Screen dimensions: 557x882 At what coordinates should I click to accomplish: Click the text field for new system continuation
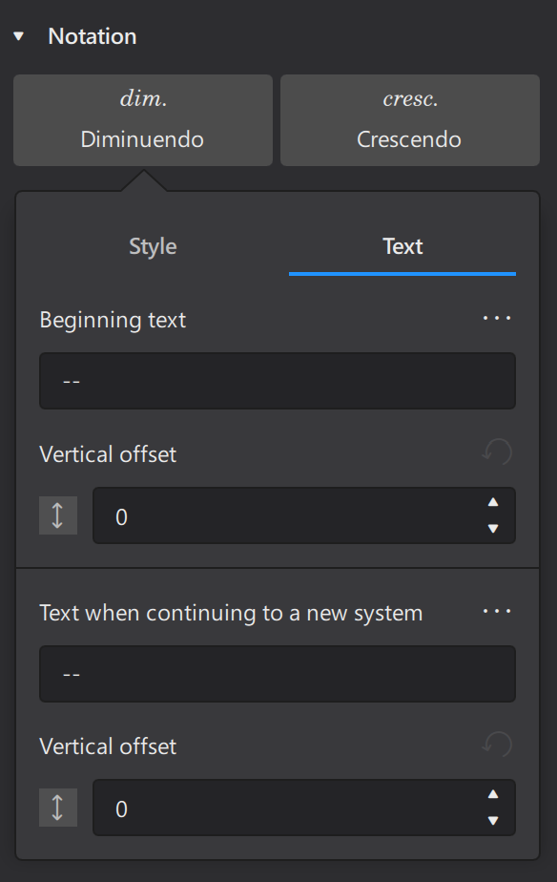(x=277, y=673)
